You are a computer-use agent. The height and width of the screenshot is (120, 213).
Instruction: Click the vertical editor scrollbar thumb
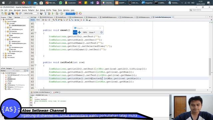(210, 67)
